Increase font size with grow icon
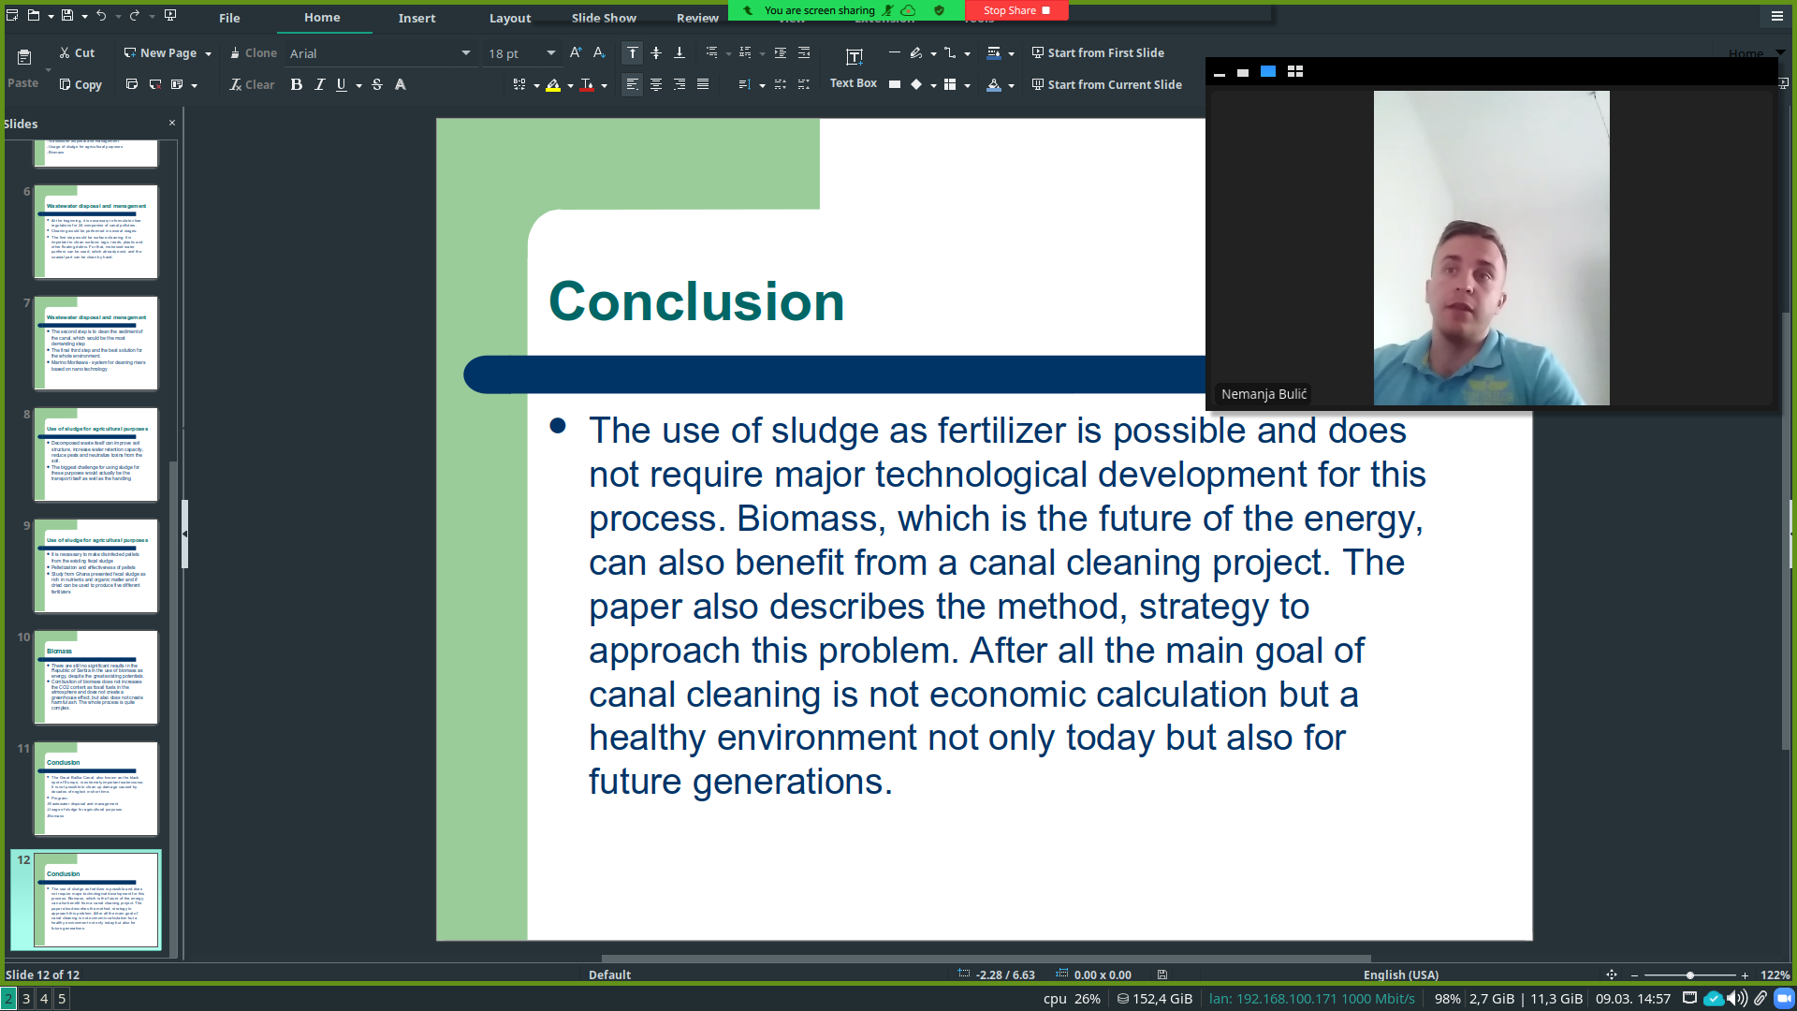This screenshot has height=1011, width=1797. (x=576, y=53)
